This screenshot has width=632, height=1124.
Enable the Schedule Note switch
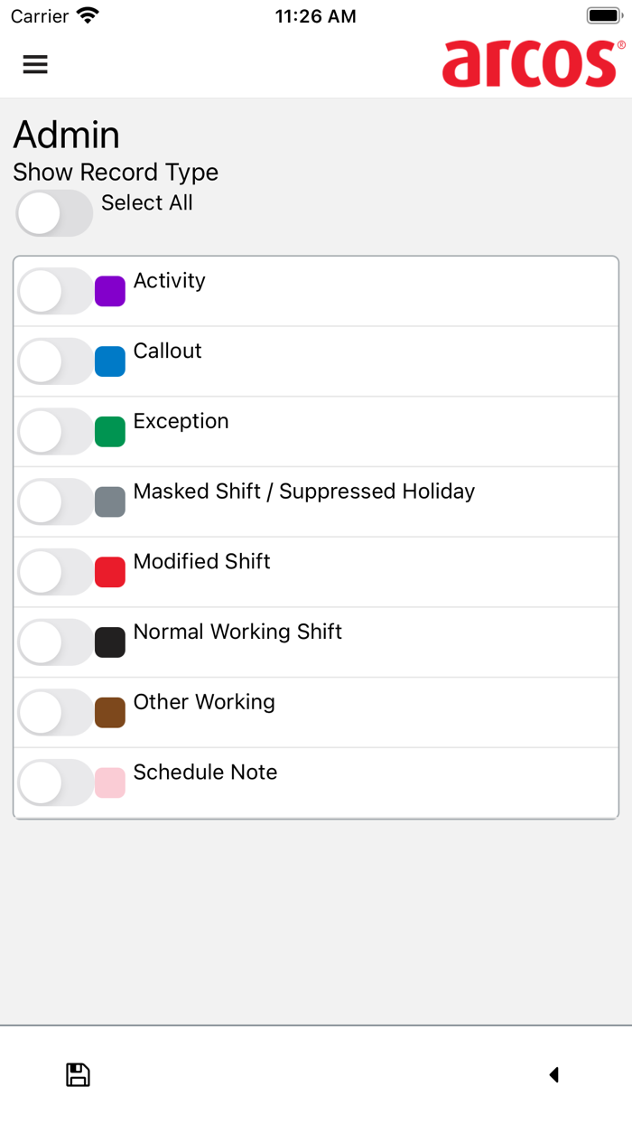pyautogui.click(x=54, y=782)
